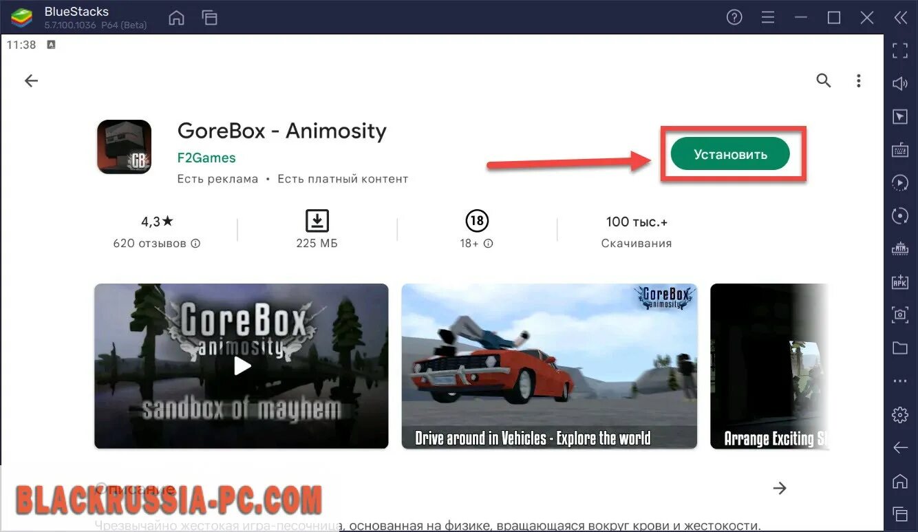Click the BlueStacks logo in title bar
918x532 pixels.
click(21, 18)
